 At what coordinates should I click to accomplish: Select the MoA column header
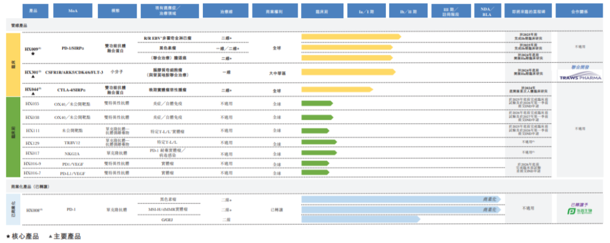click(x=73, y=11)
